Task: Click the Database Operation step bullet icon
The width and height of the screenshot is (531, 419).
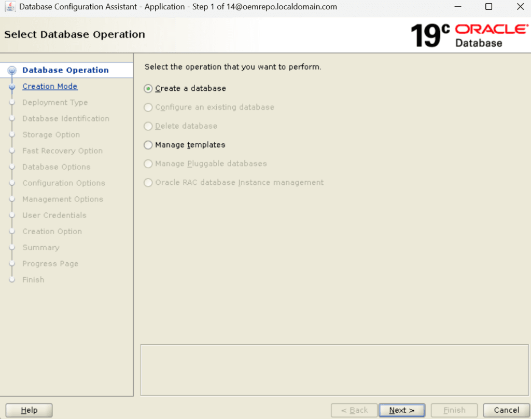Action: (x=12, y=70)
